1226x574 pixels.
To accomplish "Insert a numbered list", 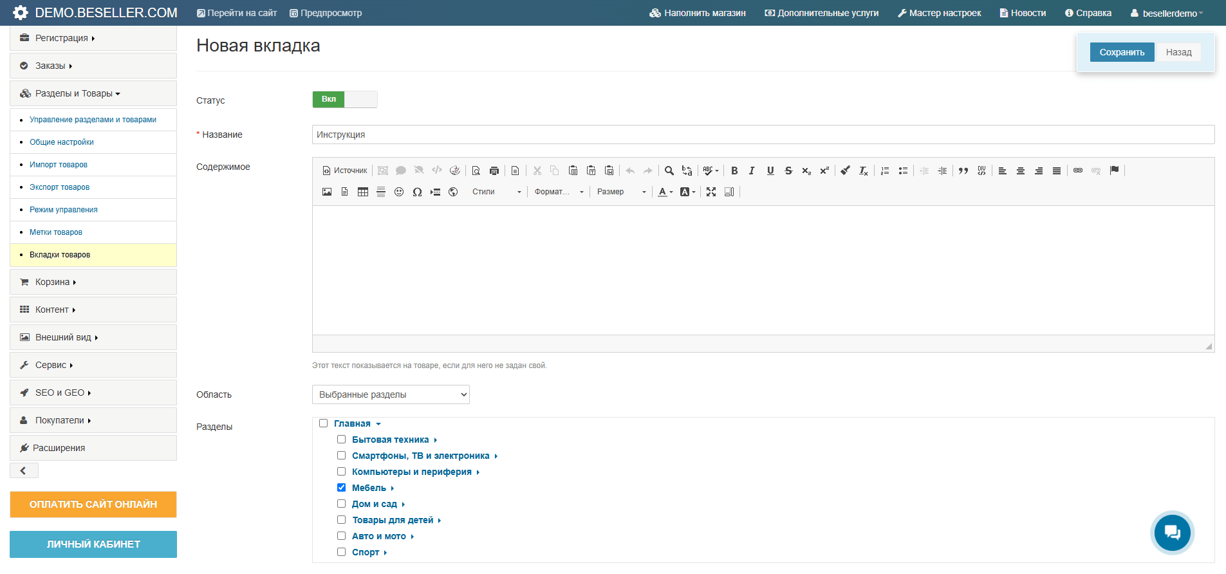I will pos(885,171).
